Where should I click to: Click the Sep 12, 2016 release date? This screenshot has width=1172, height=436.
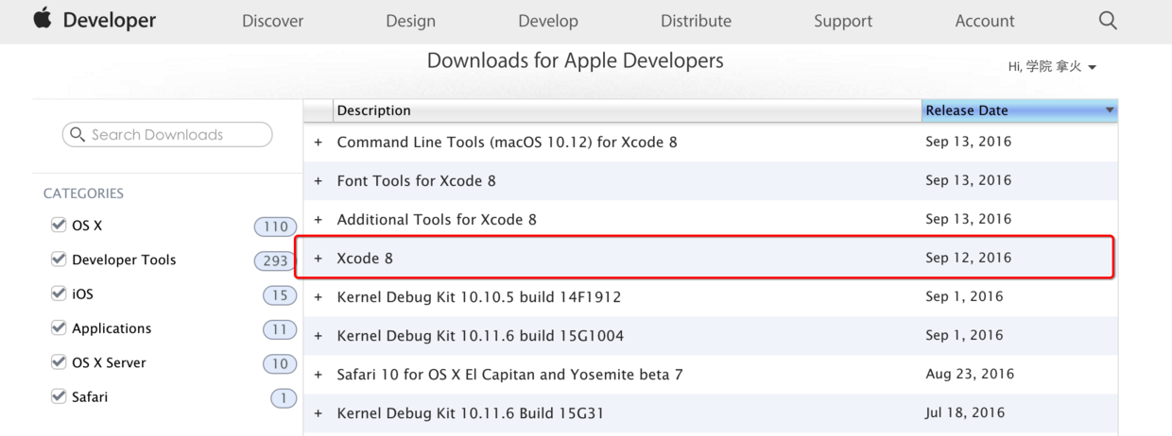coord(969,258)
